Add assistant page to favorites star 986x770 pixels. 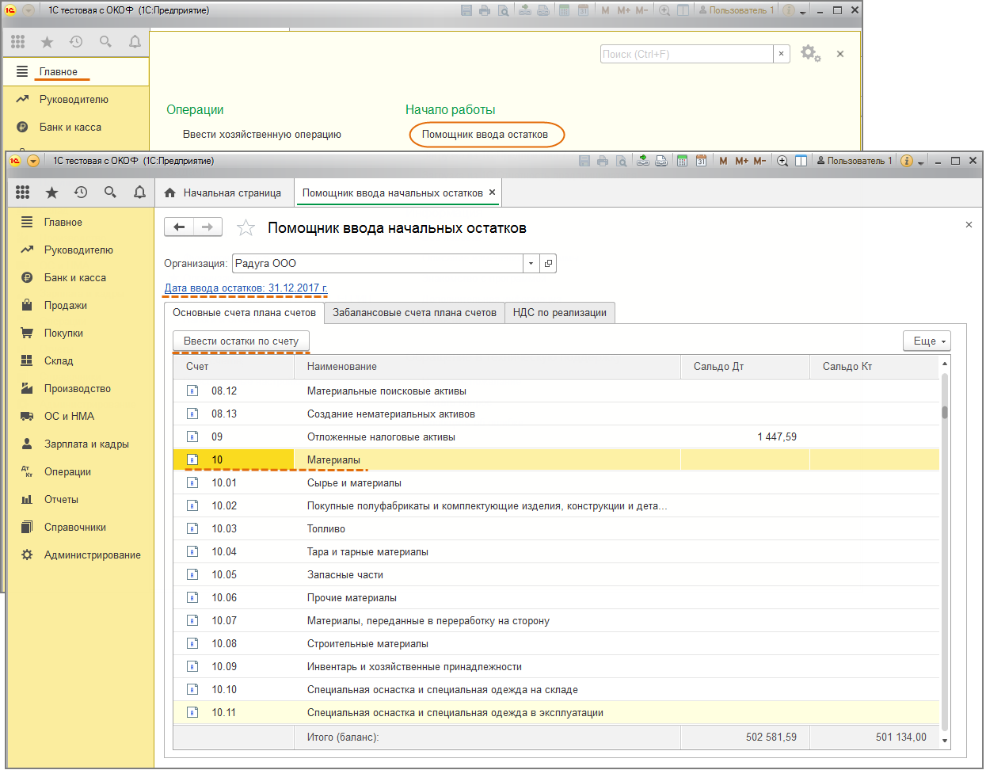(x=246, y=228)
